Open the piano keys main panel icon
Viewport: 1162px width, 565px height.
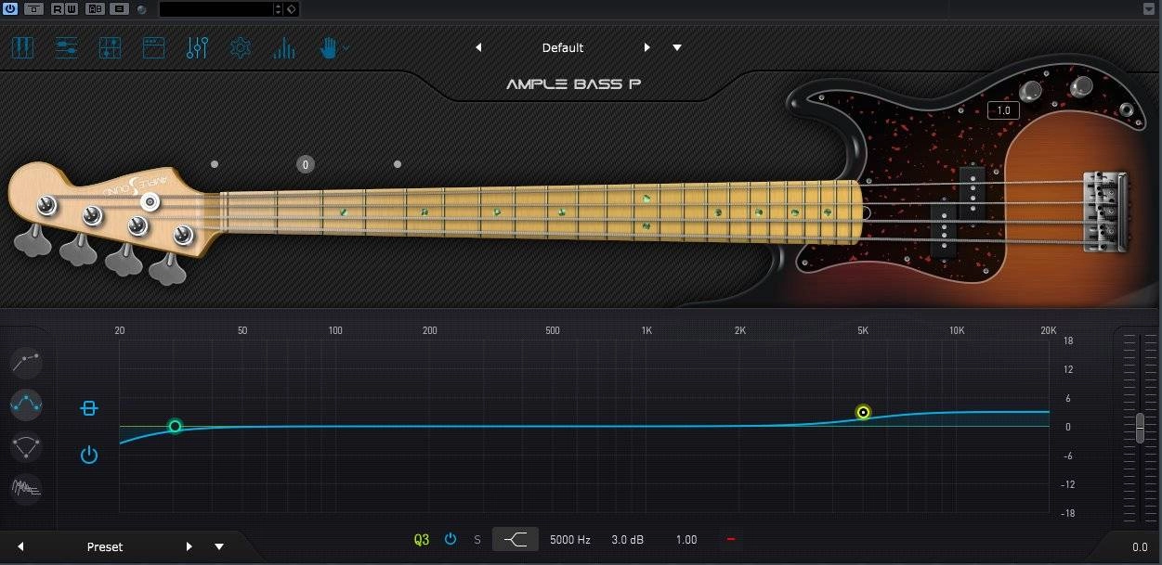[22, 47]
